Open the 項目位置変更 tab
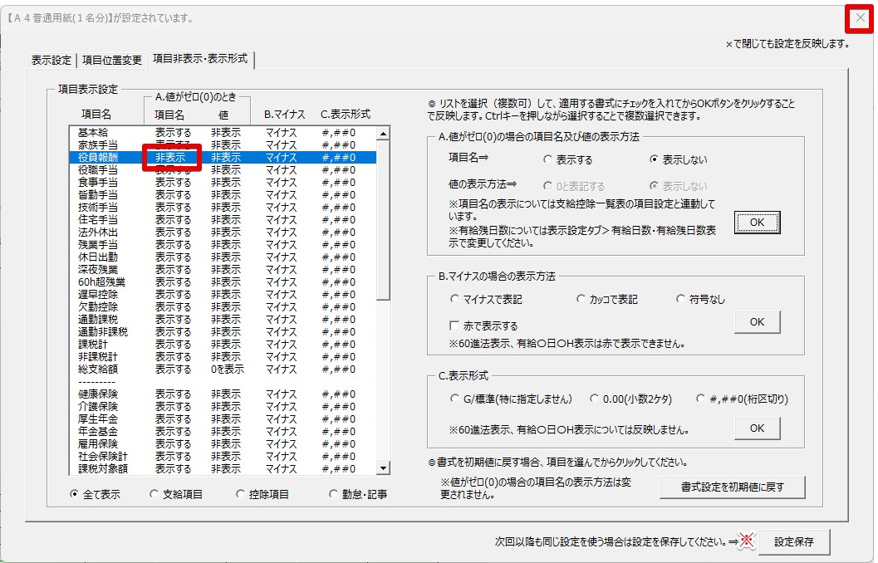The height and width of the screenshot is (563, 878). click(111, 60)
